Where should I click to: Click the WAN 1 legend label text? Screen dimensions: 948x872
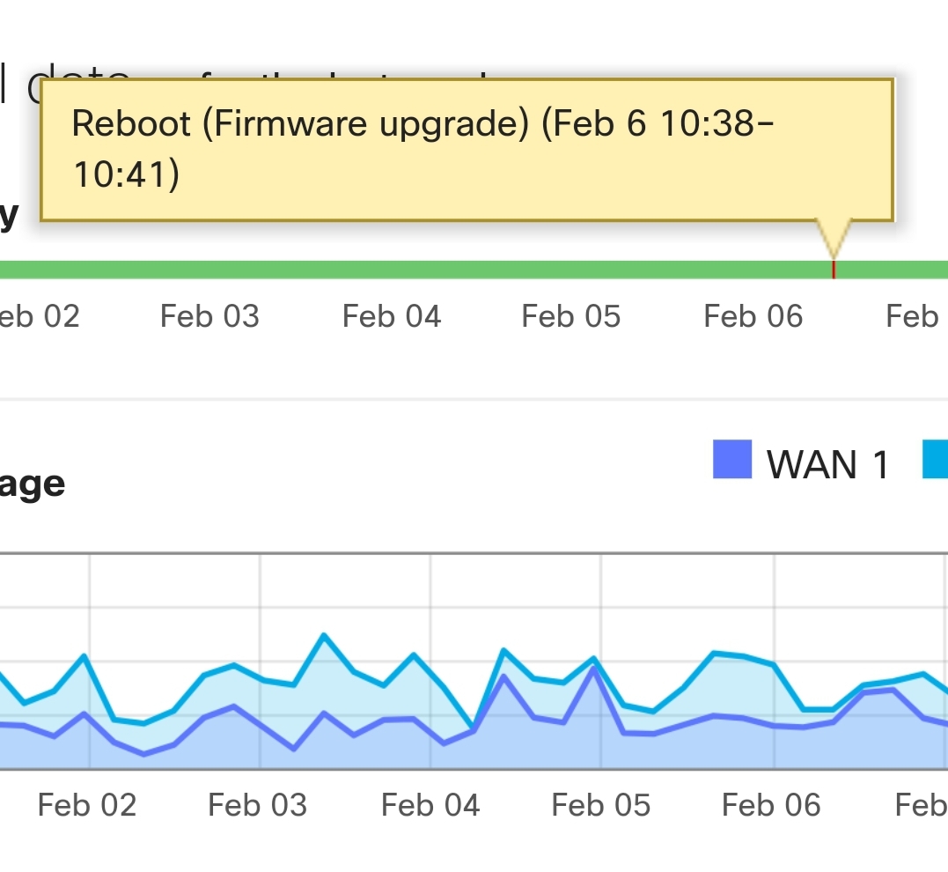tap(826, 462)
